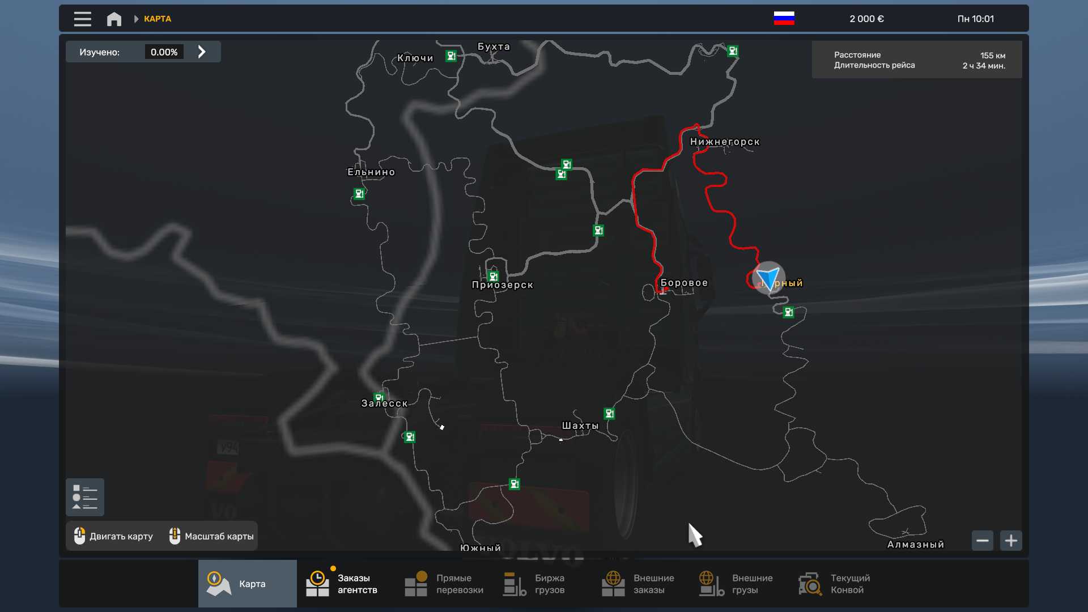The image size is (1088, 612).
Task: Open Прямые перевозки tab
Action: 444,584
